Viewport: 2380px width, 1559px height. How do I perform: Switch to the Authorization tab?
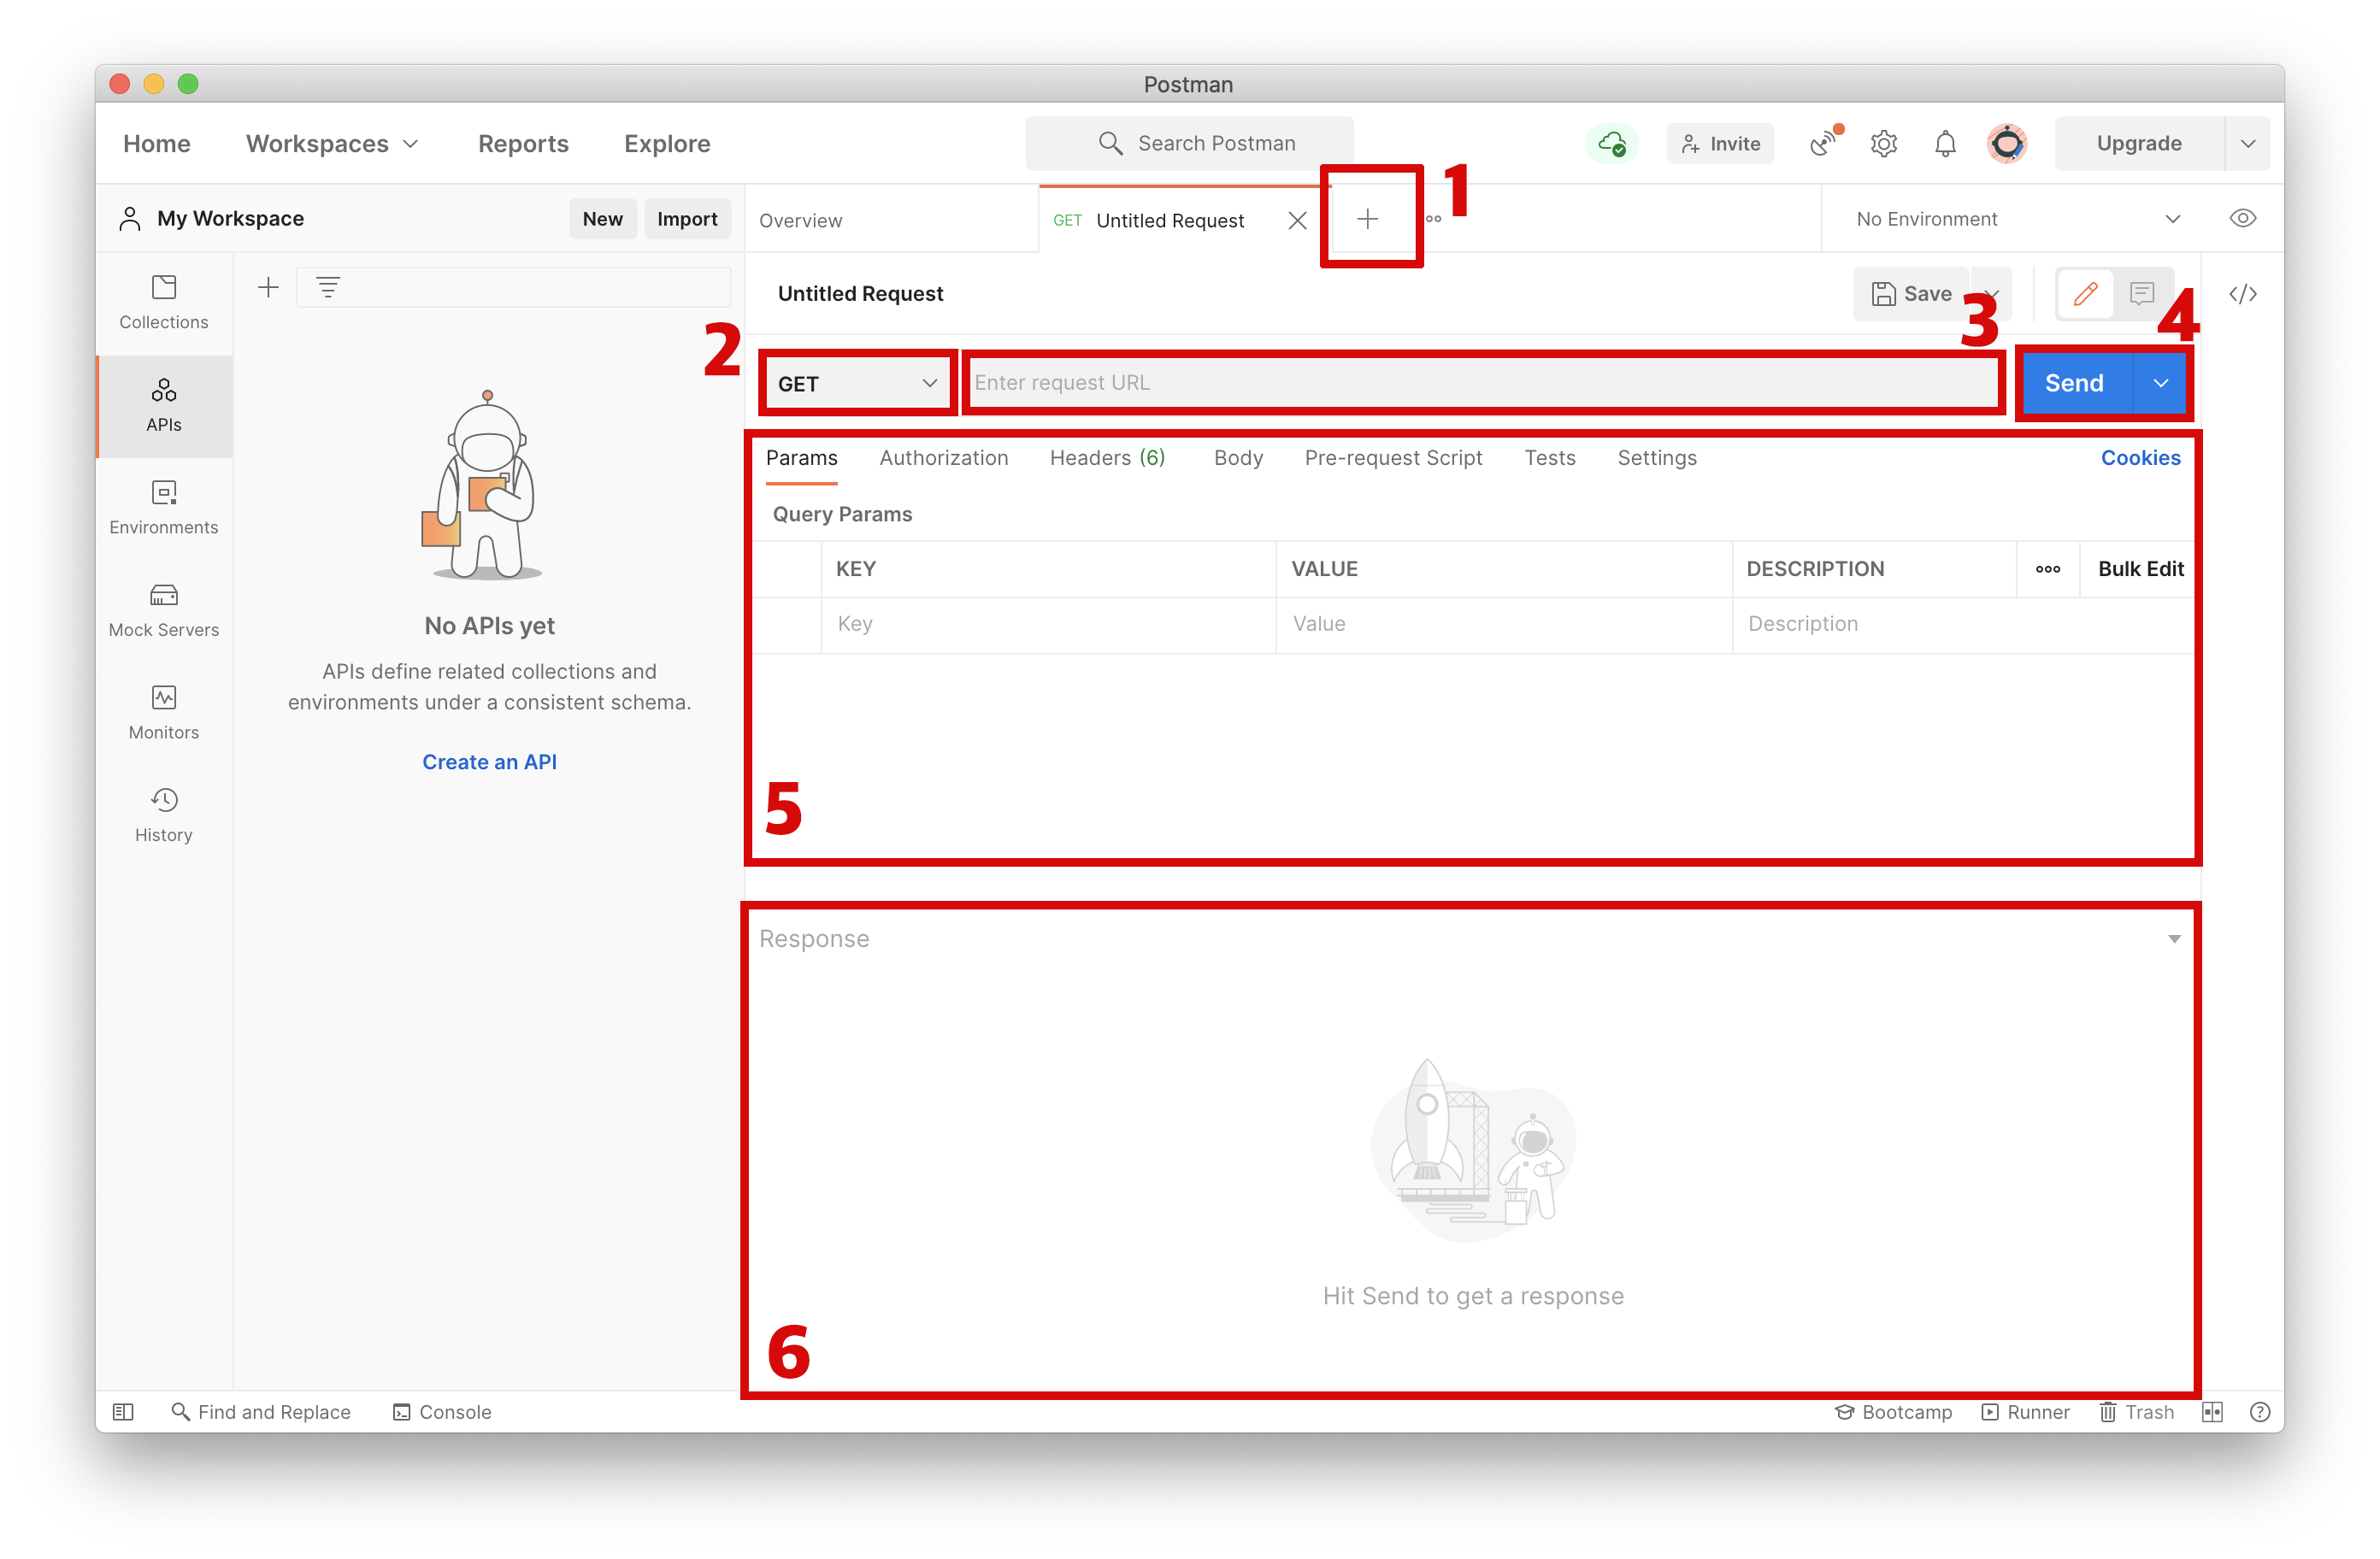coord(943,458)
